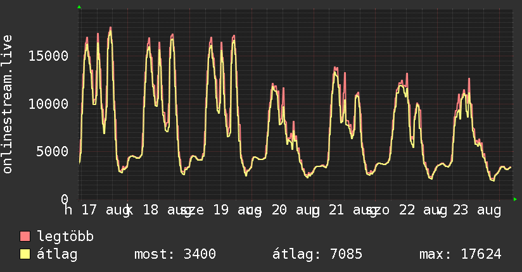Viewport: 522px width, 272px height.
Task: Click the 5000 Y-axis label
Action: [53, 152]
